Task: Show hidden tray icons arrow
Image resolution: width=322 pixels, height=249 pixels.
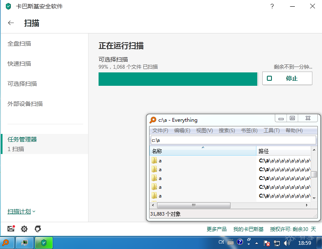Action: (x=256, y=243)
